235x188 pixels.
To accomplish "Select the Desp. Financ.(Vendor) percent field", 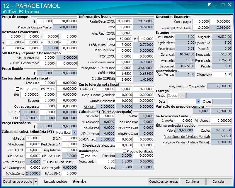I will tap(124, 95).
